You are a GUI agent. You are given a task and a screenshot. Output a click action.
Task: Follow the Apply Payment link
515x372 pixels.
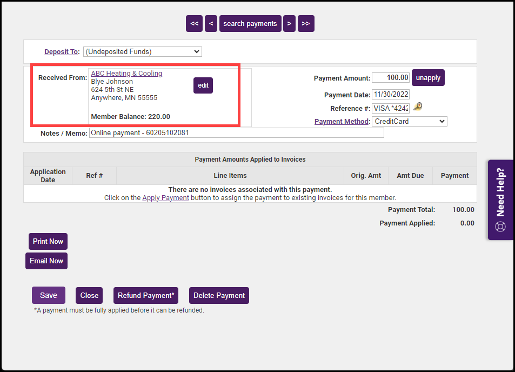tap(165, 198)
